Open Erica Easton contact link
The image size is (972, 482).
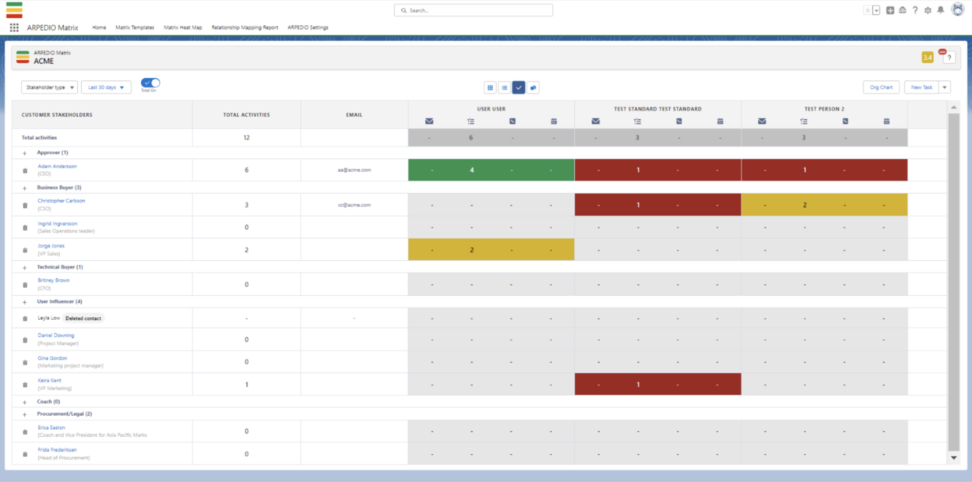(x=53, y=427)
